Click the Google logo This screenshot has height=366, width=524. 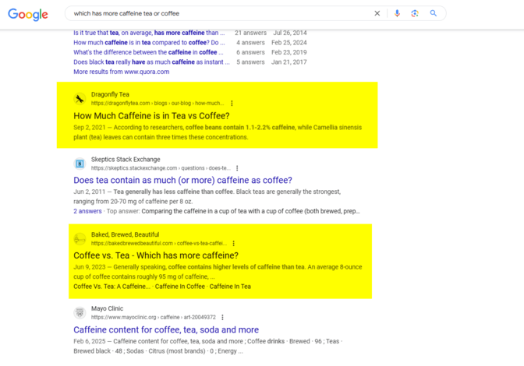(x=29, y=14)
